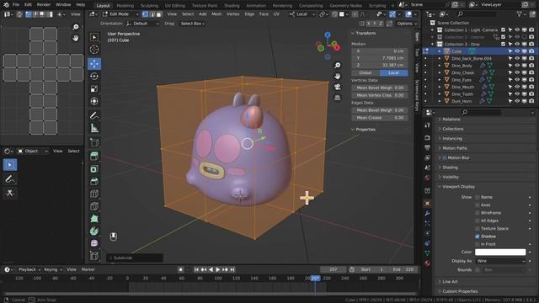
Task: Check the Name checkbox under Show
Action: click(478, 197)
